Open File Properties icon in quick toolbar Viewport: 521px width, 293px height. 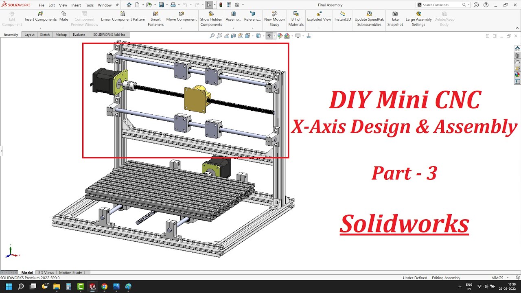229,5
